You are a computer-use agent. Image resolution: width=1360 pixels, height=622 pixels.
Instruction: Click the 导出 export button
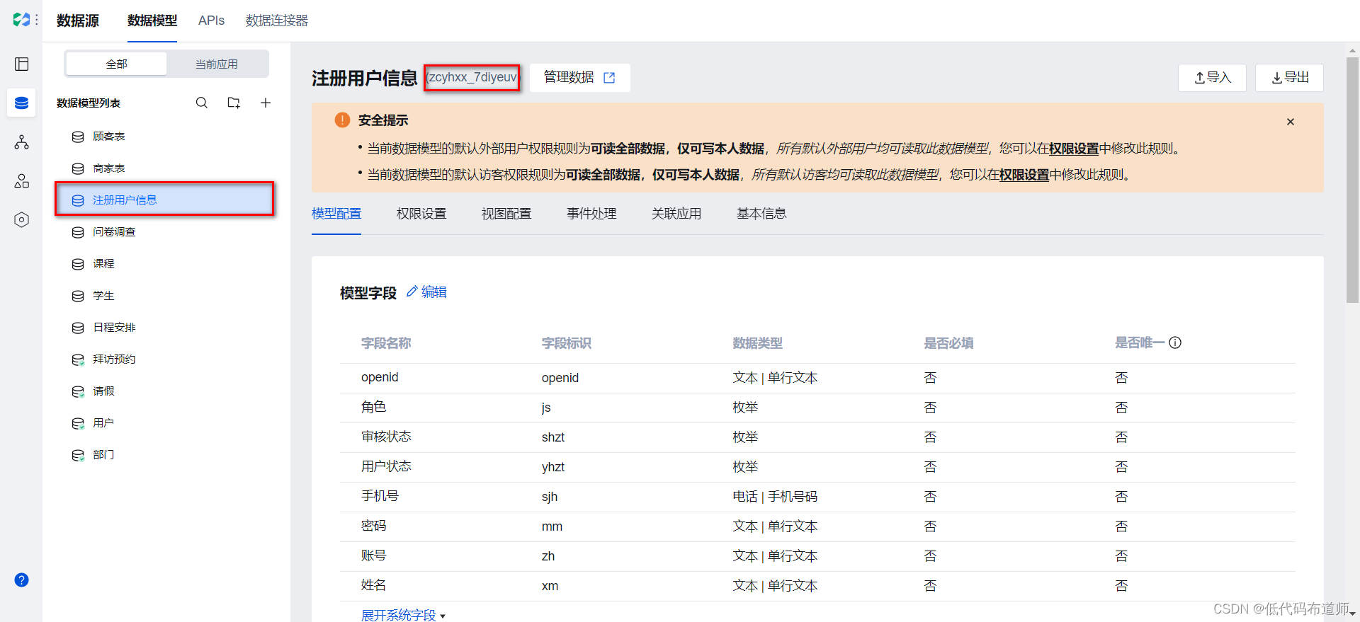1289,78
